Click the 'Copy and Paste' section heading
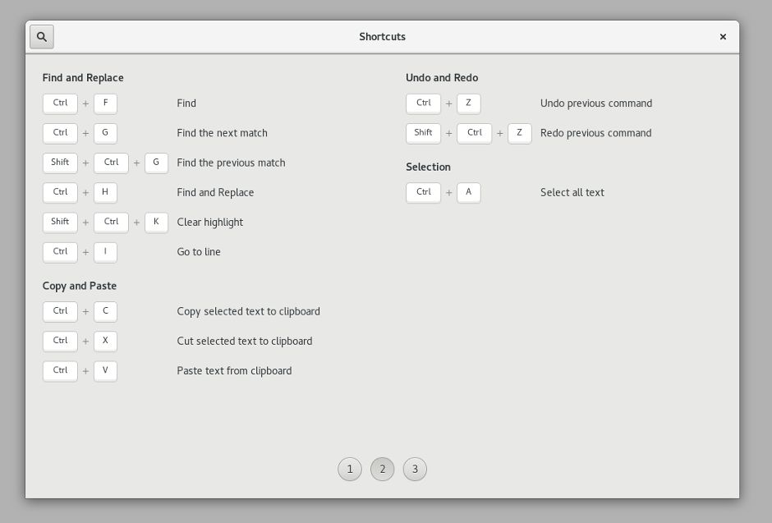Viewport: 772px width, 523px height. click(80, 286)
